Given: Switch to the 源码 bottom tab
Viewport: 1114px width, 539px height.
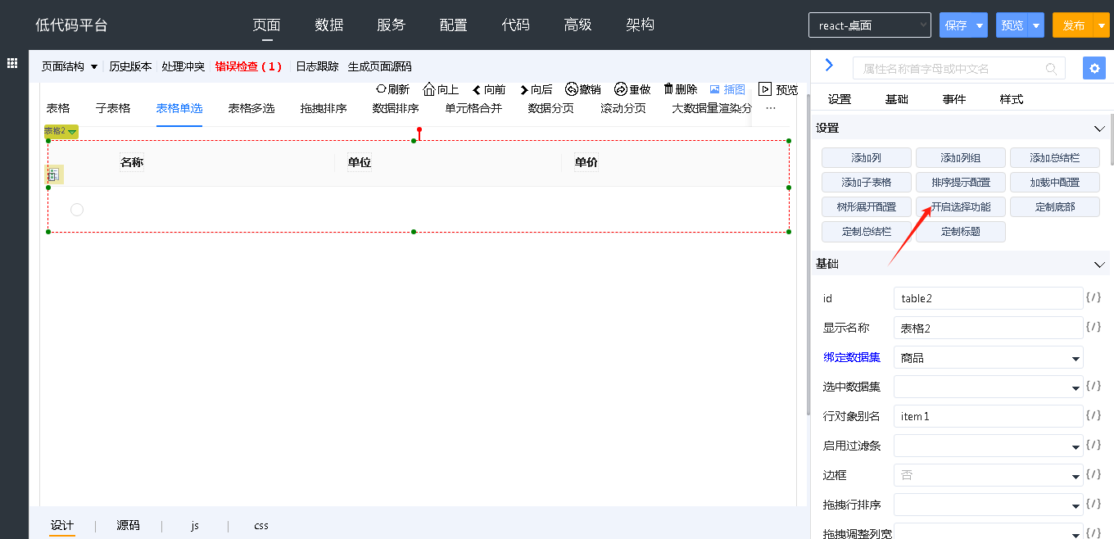Looking at the screenshot, I should tap(129, 526).
